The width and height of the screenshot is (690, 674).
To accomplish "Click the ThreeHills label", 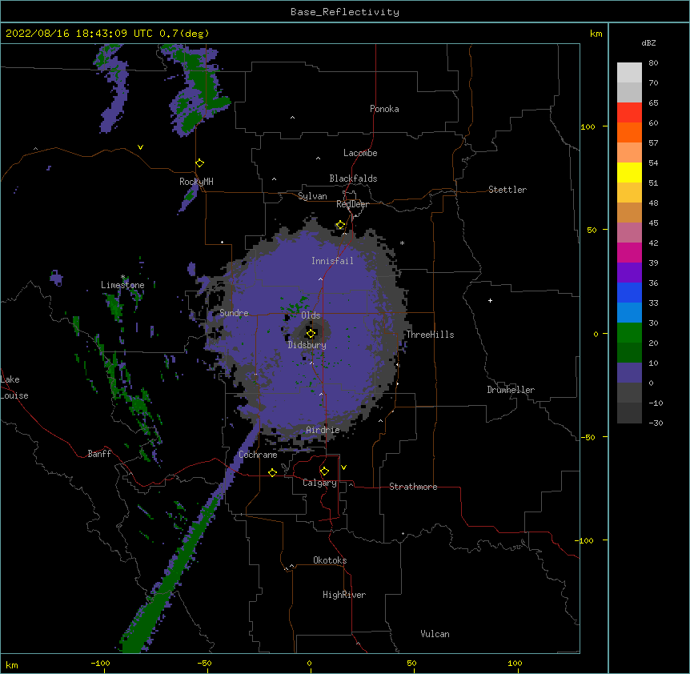I will click(430, 335).
